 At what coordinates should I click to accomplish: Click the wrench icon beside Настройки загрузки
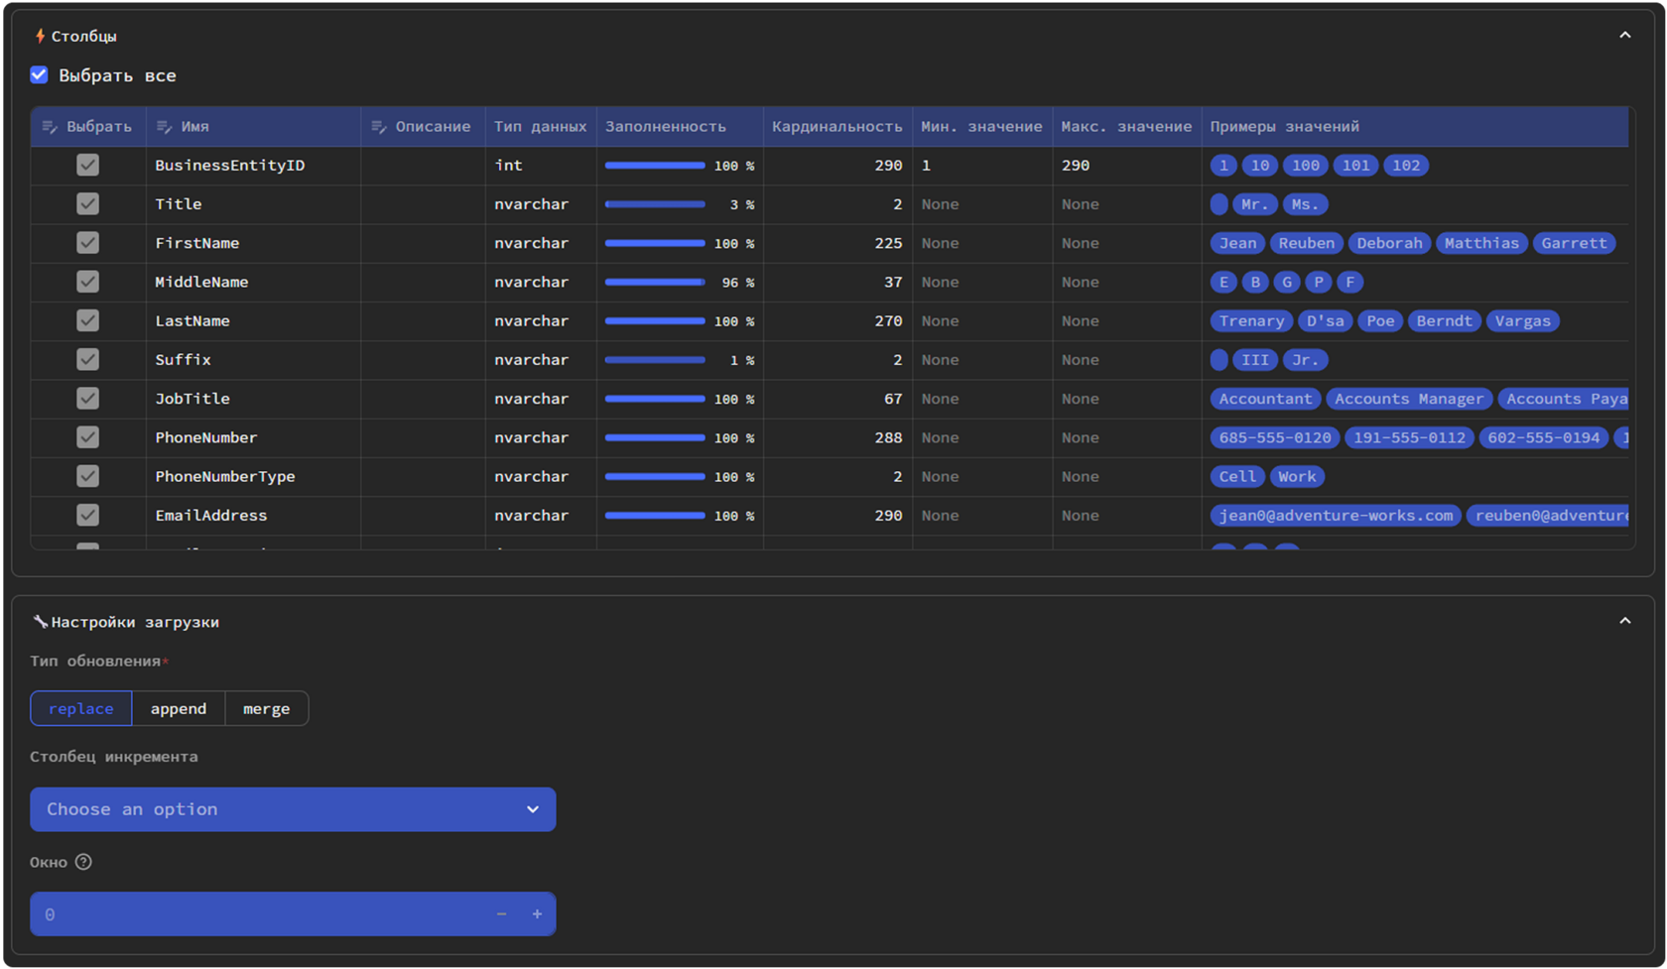[40, 622]
